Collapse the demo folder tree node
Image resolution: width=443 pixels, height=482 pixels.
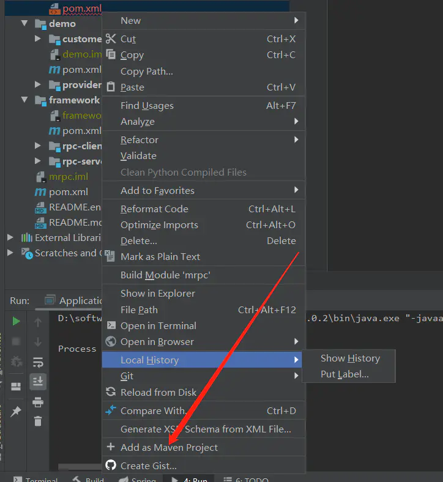coord(24,23)
